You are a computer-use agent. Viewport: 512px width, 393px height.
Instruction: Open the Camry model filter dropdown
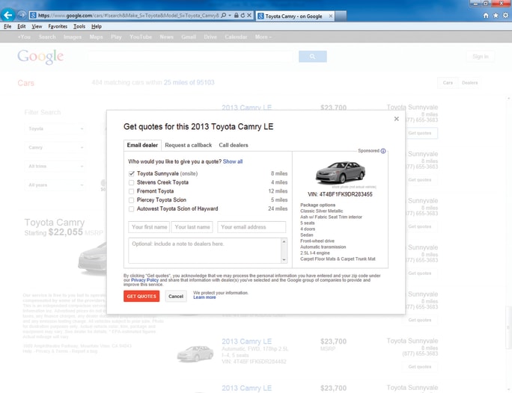pos(55,147)
